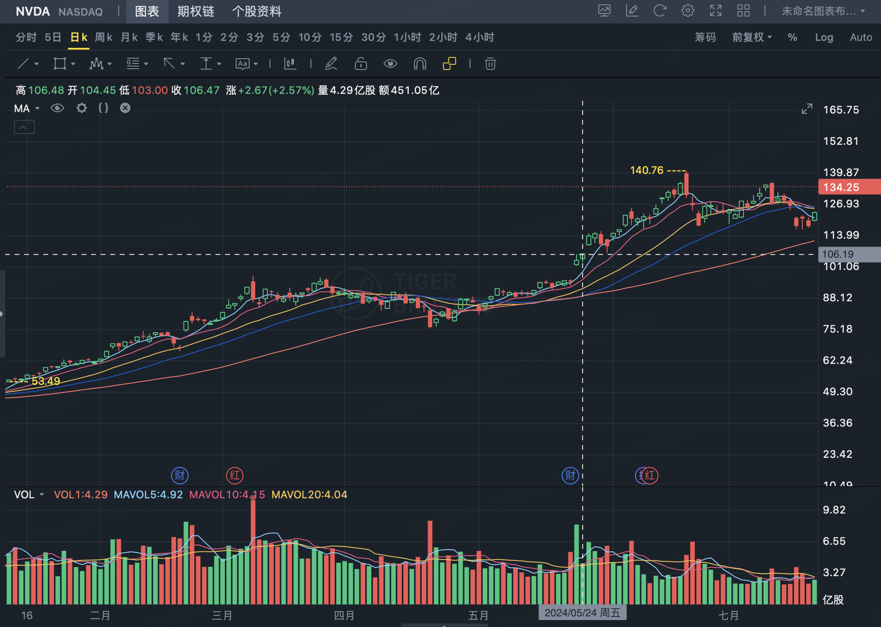Click NVDA ticker symbol

click(x=33, y=11)
